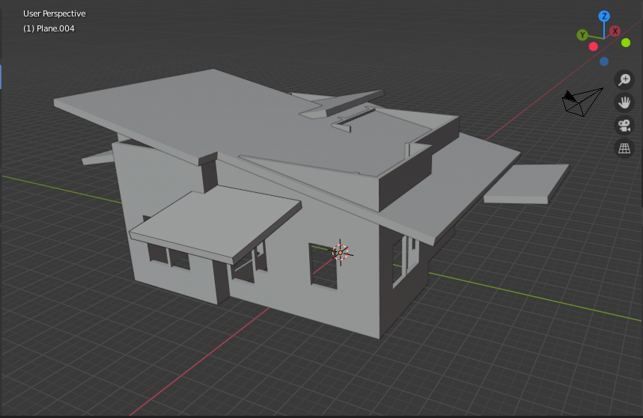Expand the hidden toolbar at left edge
The height and width of the screenshot is (418, 643).
[1, 76]
